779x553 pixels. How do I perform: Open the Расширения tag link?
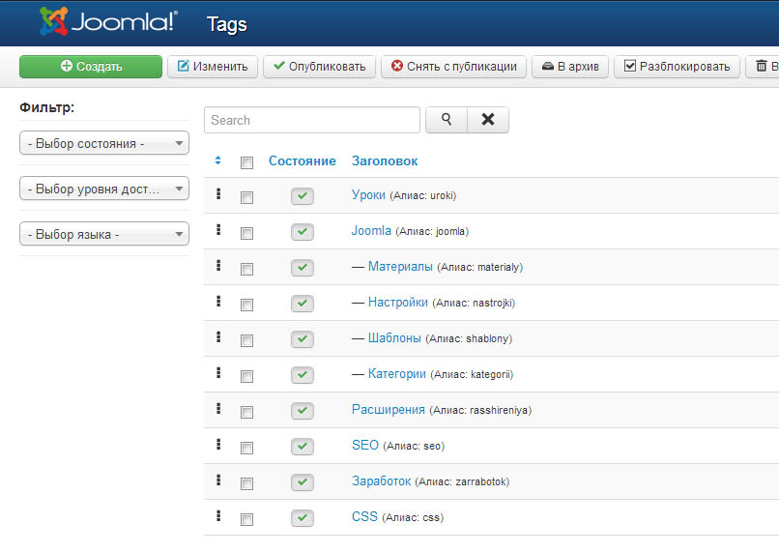tap(388, 410)
